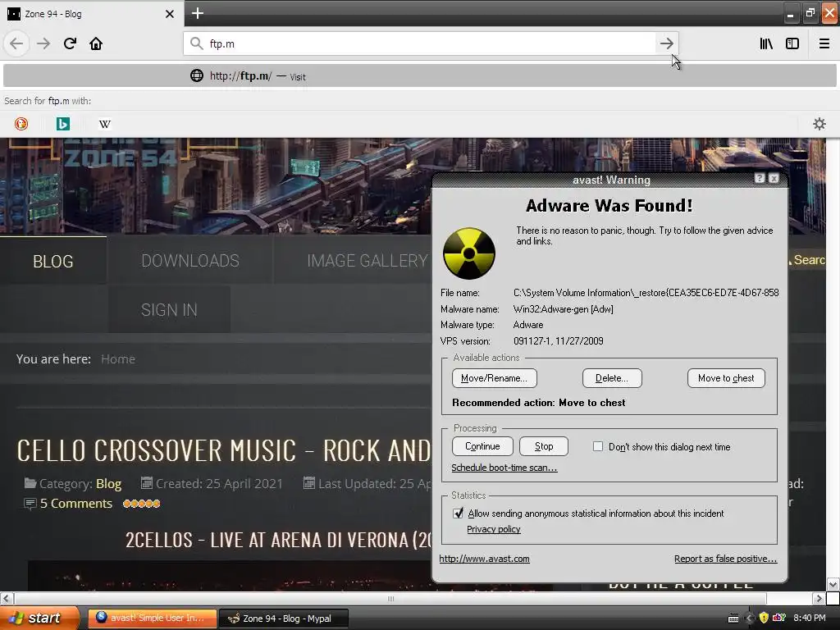Open the Privacy policy link

click(x=493, y=529)
